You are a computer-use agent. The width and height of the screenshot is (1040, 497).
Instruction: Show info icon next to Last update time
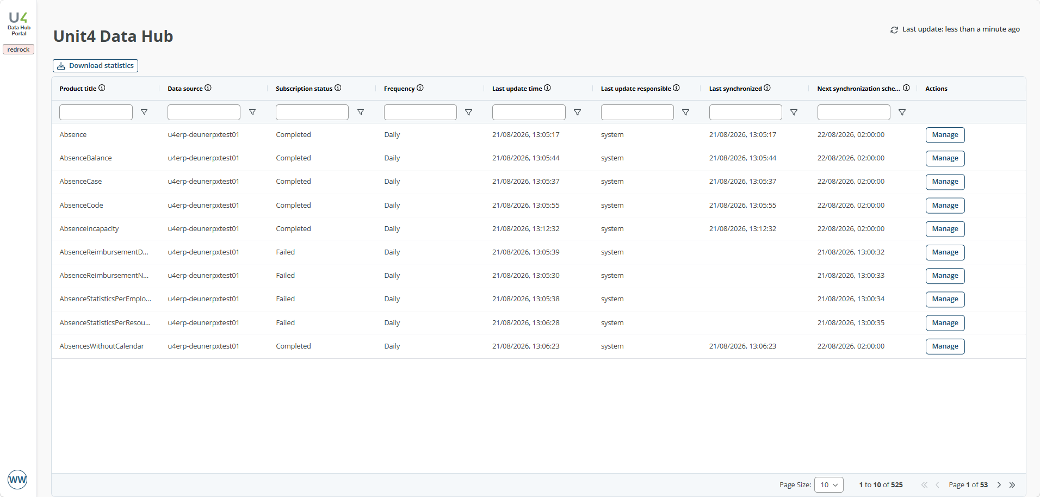point(547,88)
